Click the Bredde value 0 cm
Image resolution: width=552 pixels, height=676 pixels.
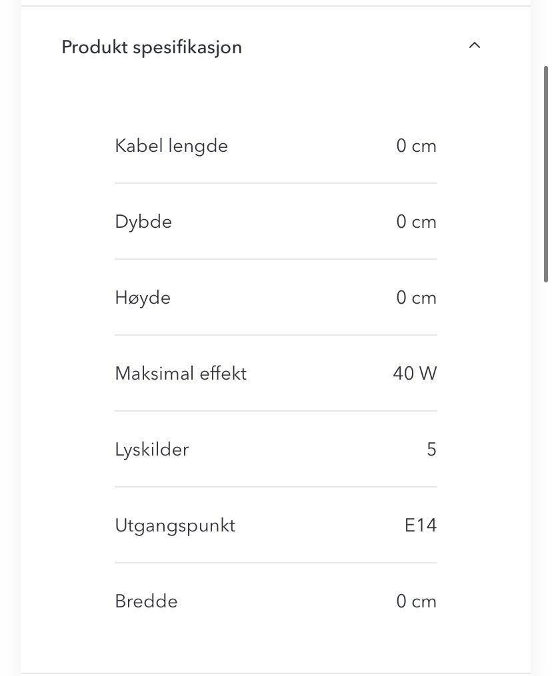pos(416,601)
